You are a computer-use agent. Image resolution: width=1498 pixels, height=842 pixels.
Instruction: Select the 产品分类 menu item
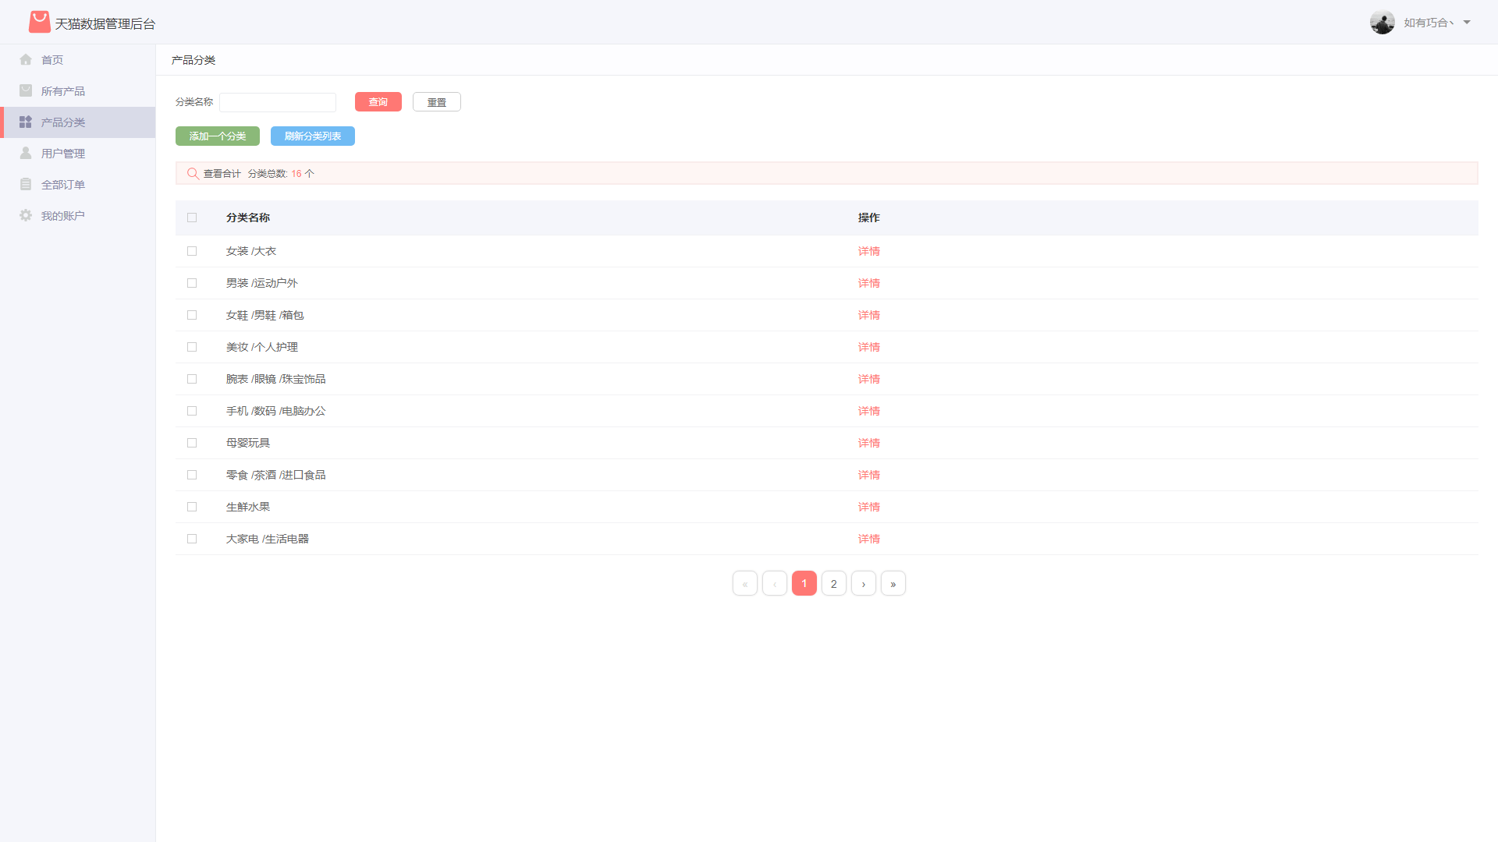(x=78, y=122)
